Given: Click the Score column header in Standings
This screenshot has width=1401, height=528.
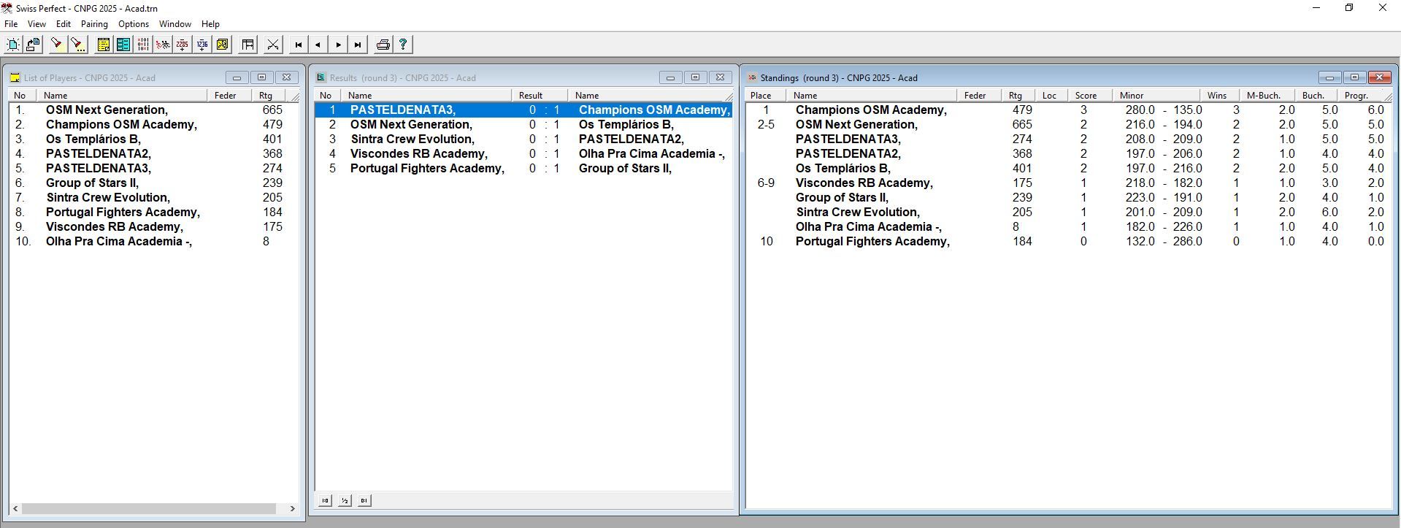Looking at the screenshot, I should [1089, 96].
